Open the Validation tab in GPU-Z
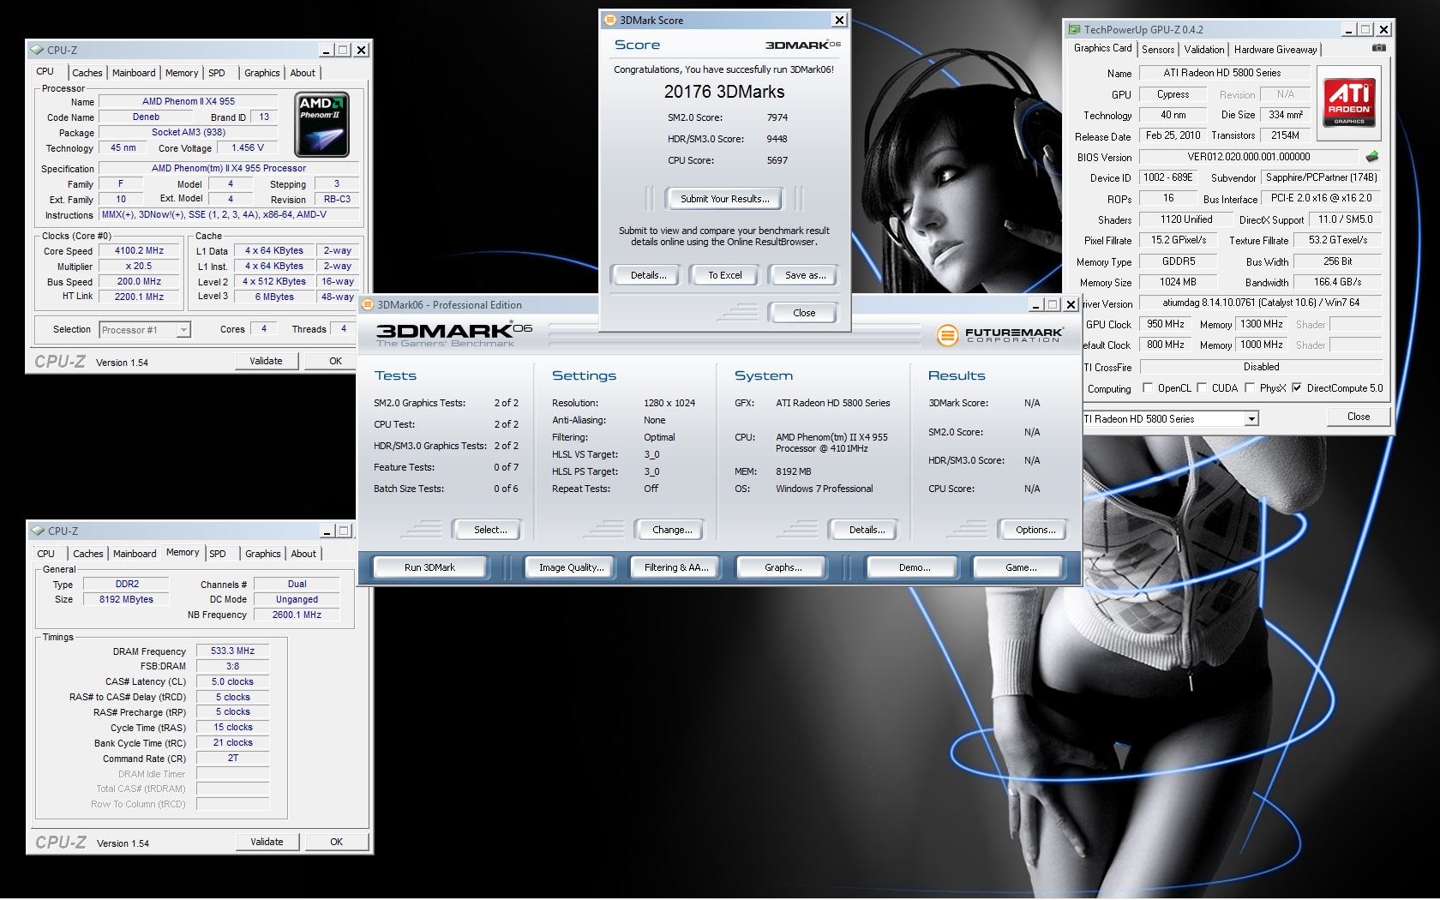 click(1204, 50)
